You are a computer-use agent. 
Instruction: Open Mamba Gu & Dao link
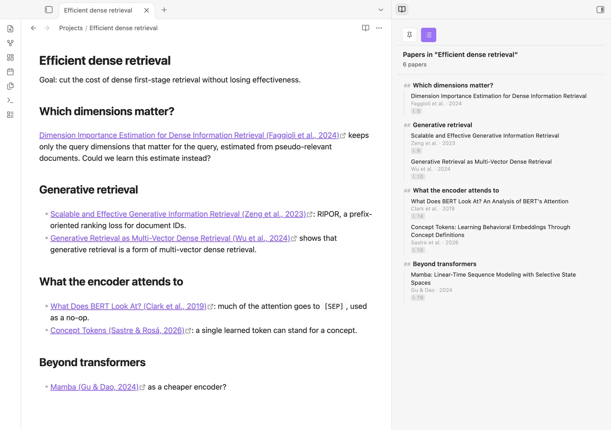coord(94,387)
